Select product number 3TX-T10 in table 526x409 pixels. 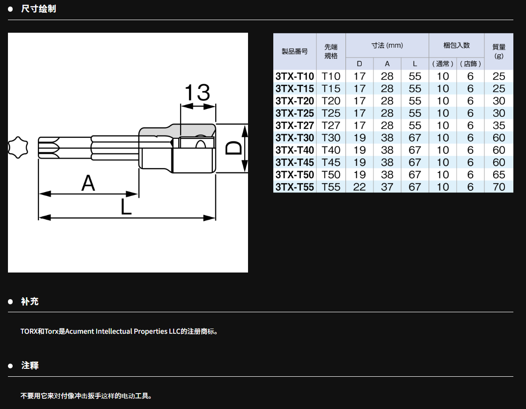point(295,76)
